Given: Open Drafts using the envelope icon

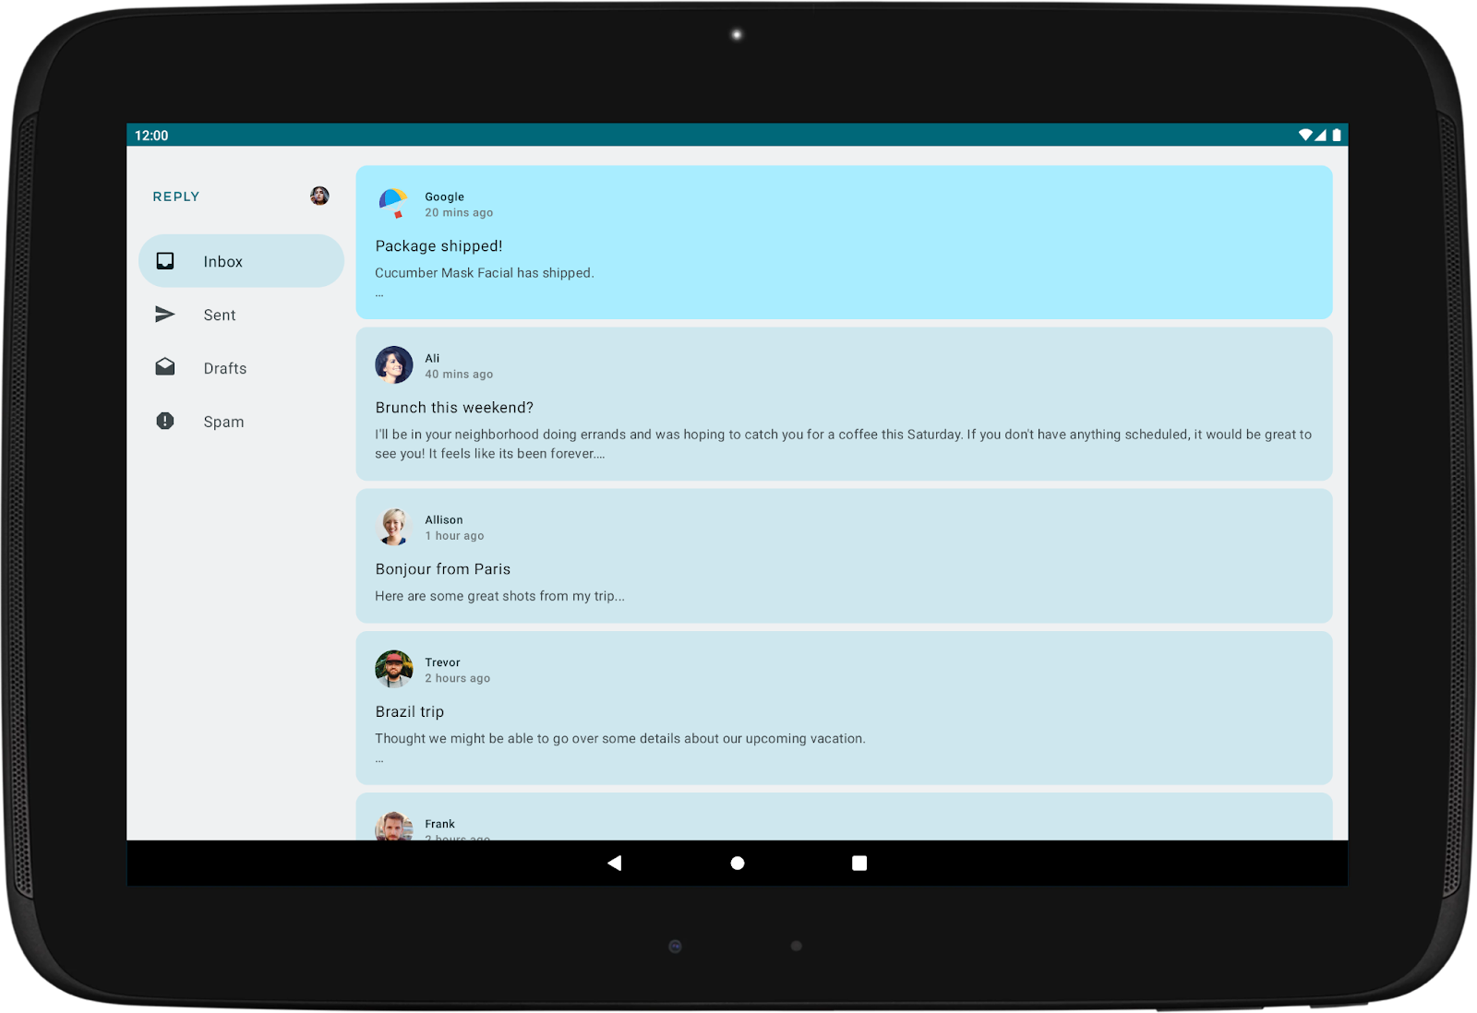Looking at the screenshot, I should (x=164, y=366).
